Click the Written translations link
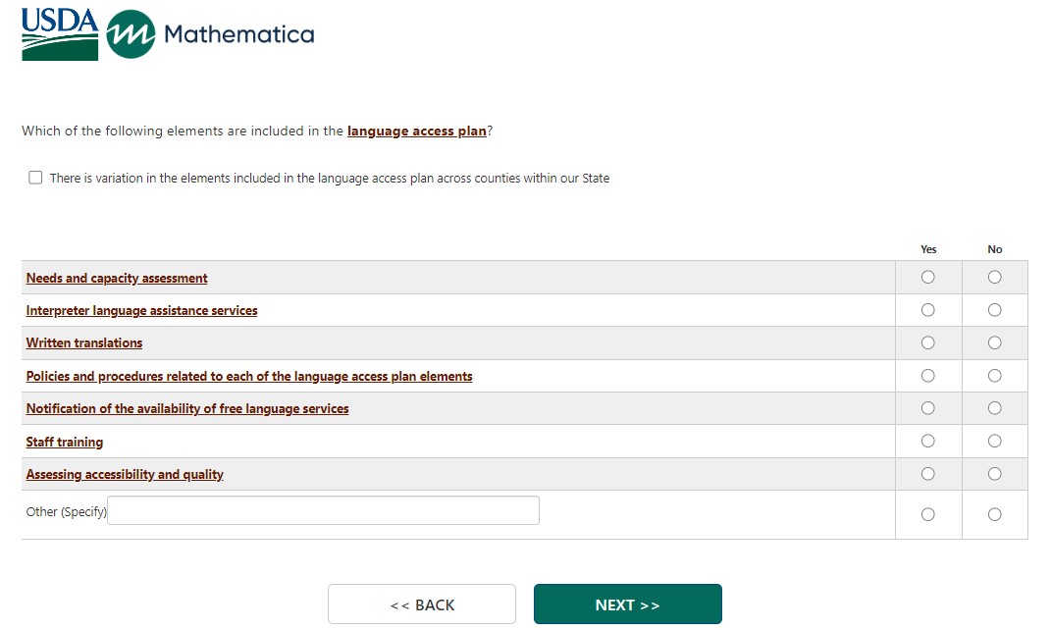Image resolution: width=1050 pixels, height=630 pixels. click(84, 343)
